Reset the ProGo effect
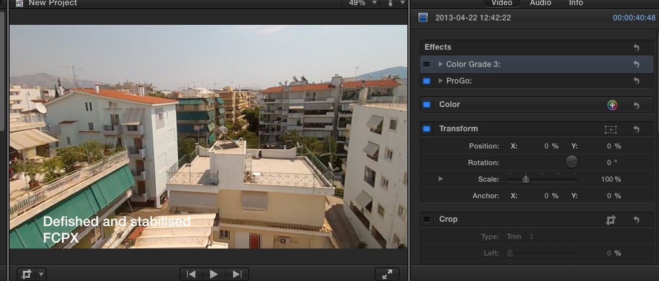This screenshot has width=659, height=281. [x=636, y=80]
